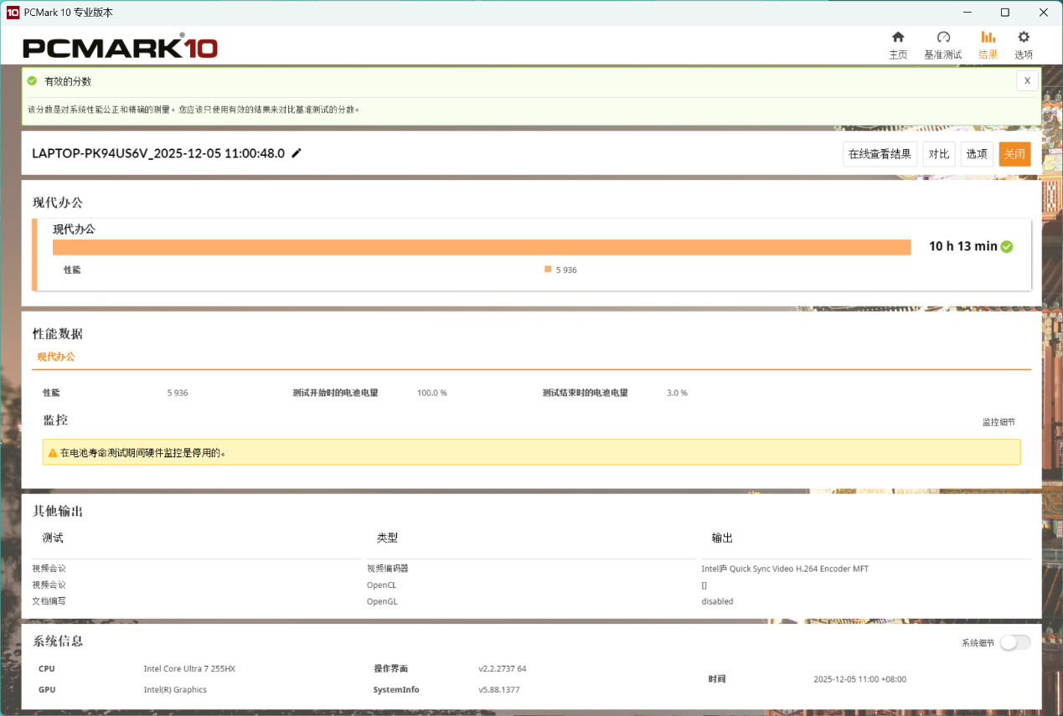Toggle the System Details (系统细节) switch

coord(1014,642)
